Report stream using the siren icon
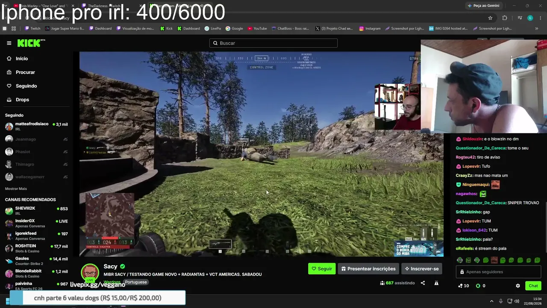 [x=436, y=283]
